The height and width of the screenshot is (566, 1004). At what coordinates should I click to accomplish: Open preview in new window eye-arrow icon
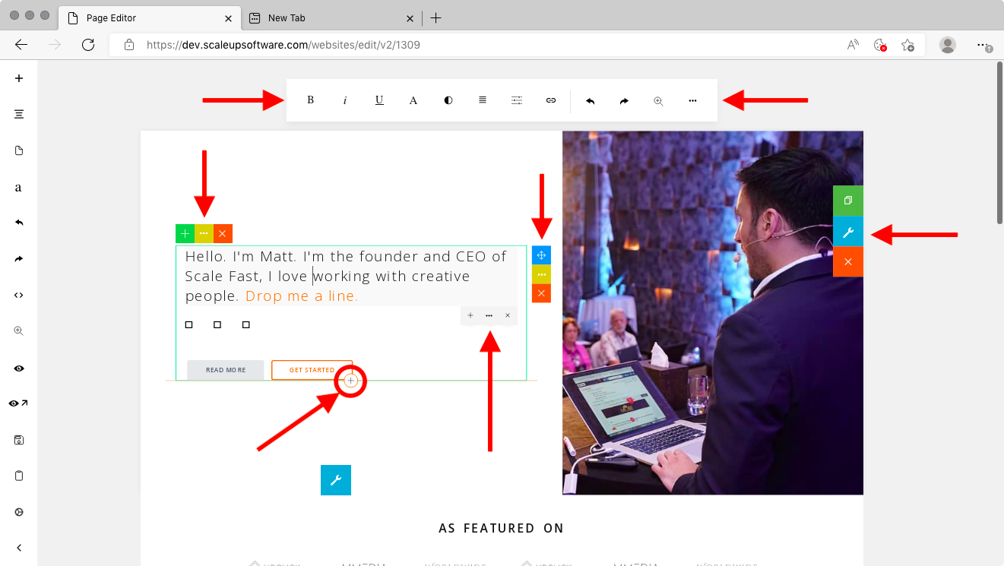tap(19, 403)
